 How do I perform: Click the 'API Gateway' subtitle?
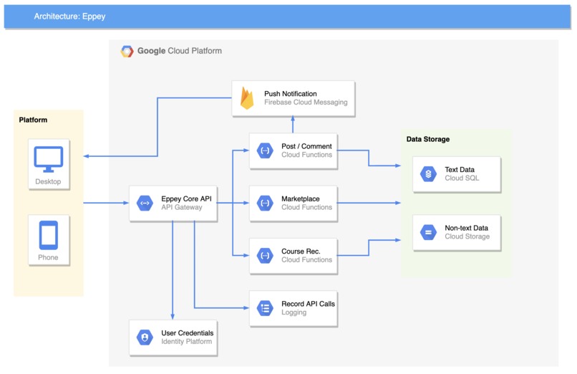point(182,207)
